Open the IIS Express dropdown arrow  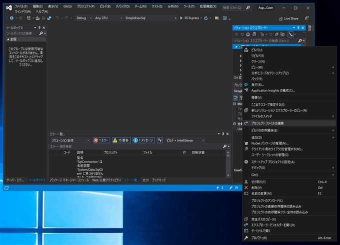201,18
